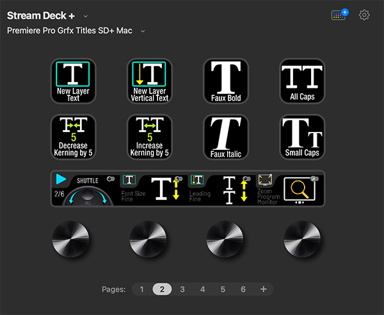
Task: Select Decrease Kerning by 5 key
Action: click(x=73, y=137)
